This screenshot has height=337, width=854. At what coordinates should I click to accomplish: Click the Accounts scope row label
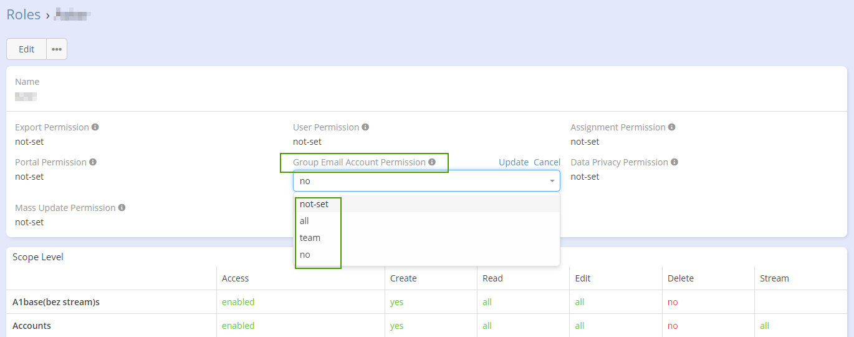(x=32, y=326)
